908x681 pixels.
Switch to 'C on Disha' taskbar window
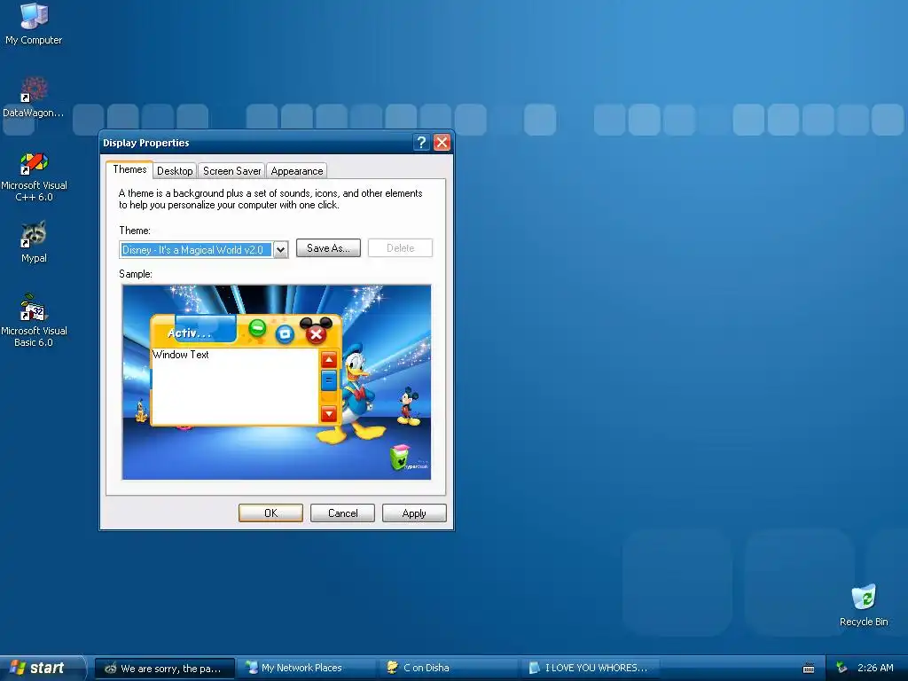point(448,669)
